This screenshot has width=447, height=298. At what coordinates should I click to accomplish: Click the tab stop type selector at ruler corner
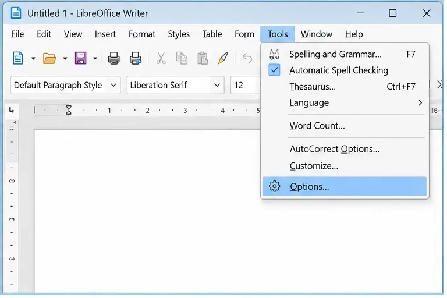click(12, 110)
